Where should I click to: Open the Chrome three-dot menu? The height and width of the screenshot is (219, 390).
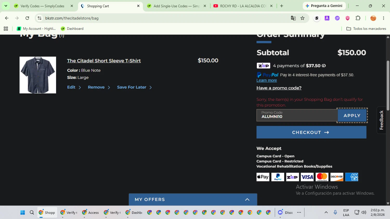383,18
